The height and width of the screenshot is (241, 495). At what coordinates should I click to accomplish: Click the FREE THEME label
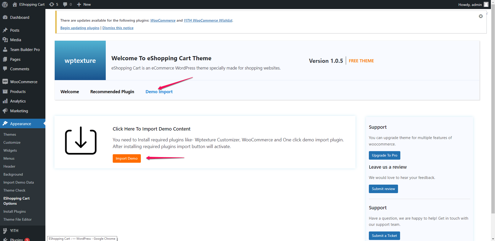click(361, 61)
